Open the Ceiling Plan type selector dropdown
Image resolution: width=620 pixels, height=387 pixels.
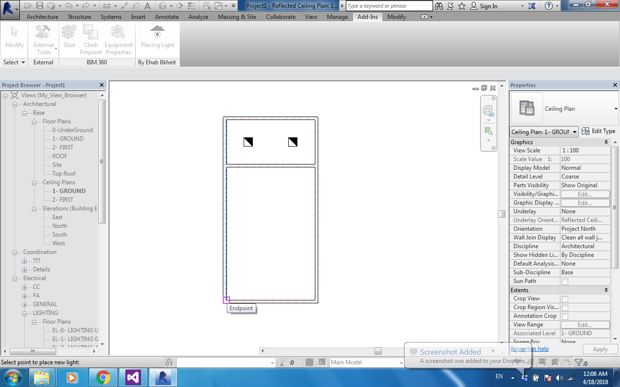[574, 131]
